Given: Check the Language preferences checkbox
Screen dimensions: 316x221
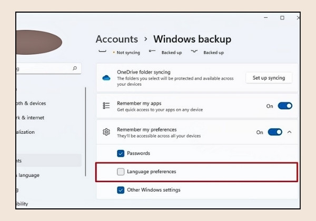Looking at the screenshot, I should (121, 172).
